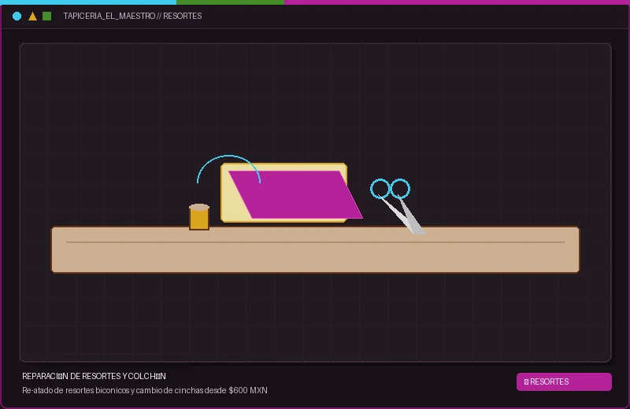Select the cyan segment of top bar
Viewport: 630px width, 409px height.
88,2
